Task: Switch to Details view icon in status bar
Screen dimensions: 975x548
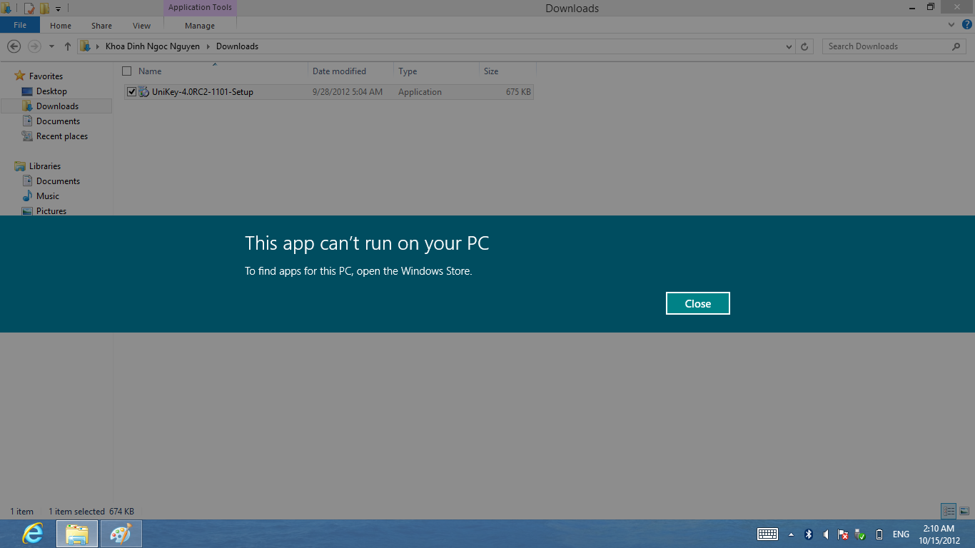Action: click(x=949, y=511)
